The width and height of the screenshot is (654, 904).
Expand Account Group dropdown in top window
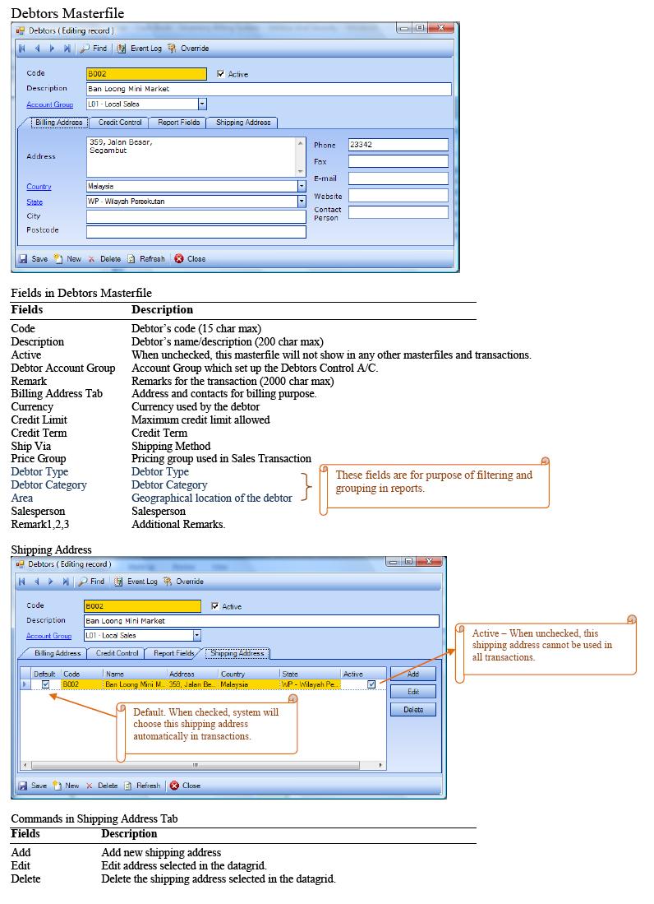[x=202, y=104]
